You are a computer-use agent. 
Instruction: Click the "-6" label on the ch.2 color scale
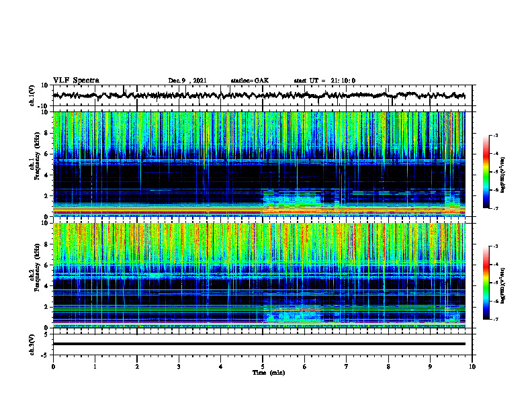(x=496, y=301)
